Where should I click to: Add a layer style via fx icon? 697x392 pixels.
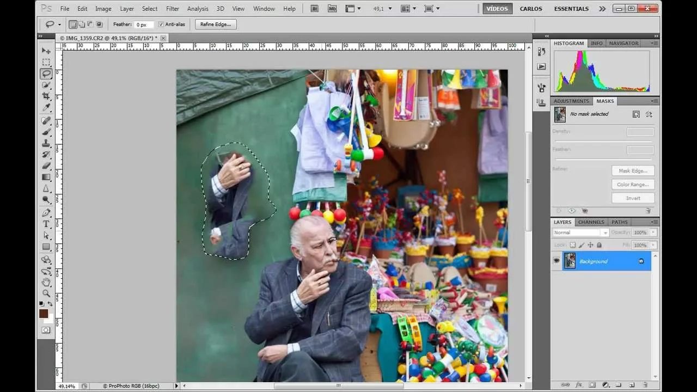[x=579, y=385]
